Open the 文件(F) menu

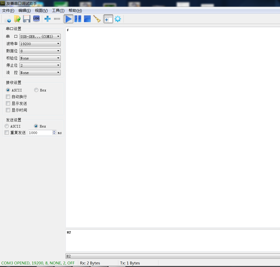[8, 11]
